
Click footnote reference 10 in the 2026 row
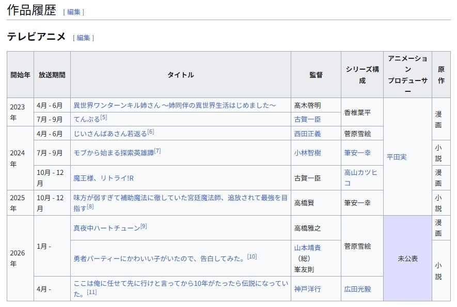click(x=251, y=256)
